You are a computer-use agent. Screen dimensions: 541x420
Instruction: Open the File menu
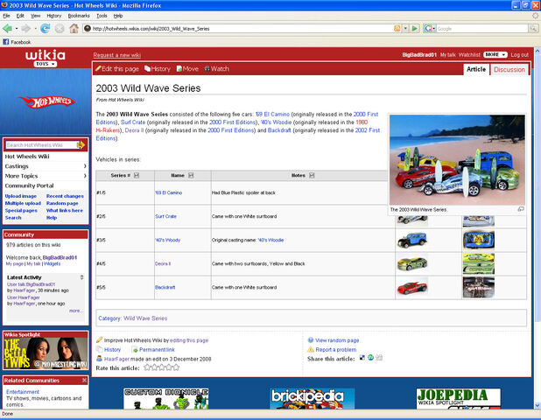[6, 16]
